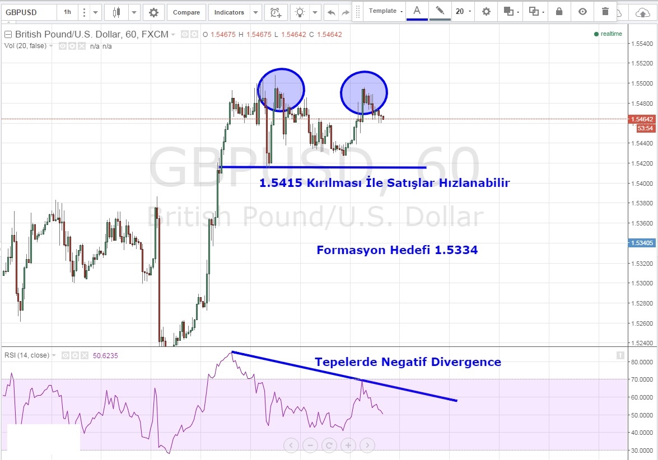Open the chart properties gear in the main toolbar

point(153,12)
